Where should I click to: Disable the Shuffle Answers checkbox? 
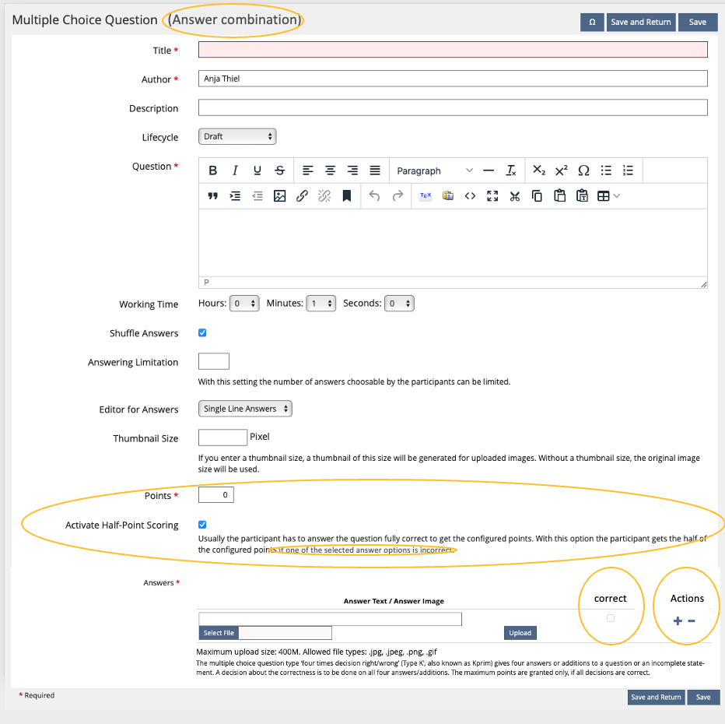[x=202, y=333]
